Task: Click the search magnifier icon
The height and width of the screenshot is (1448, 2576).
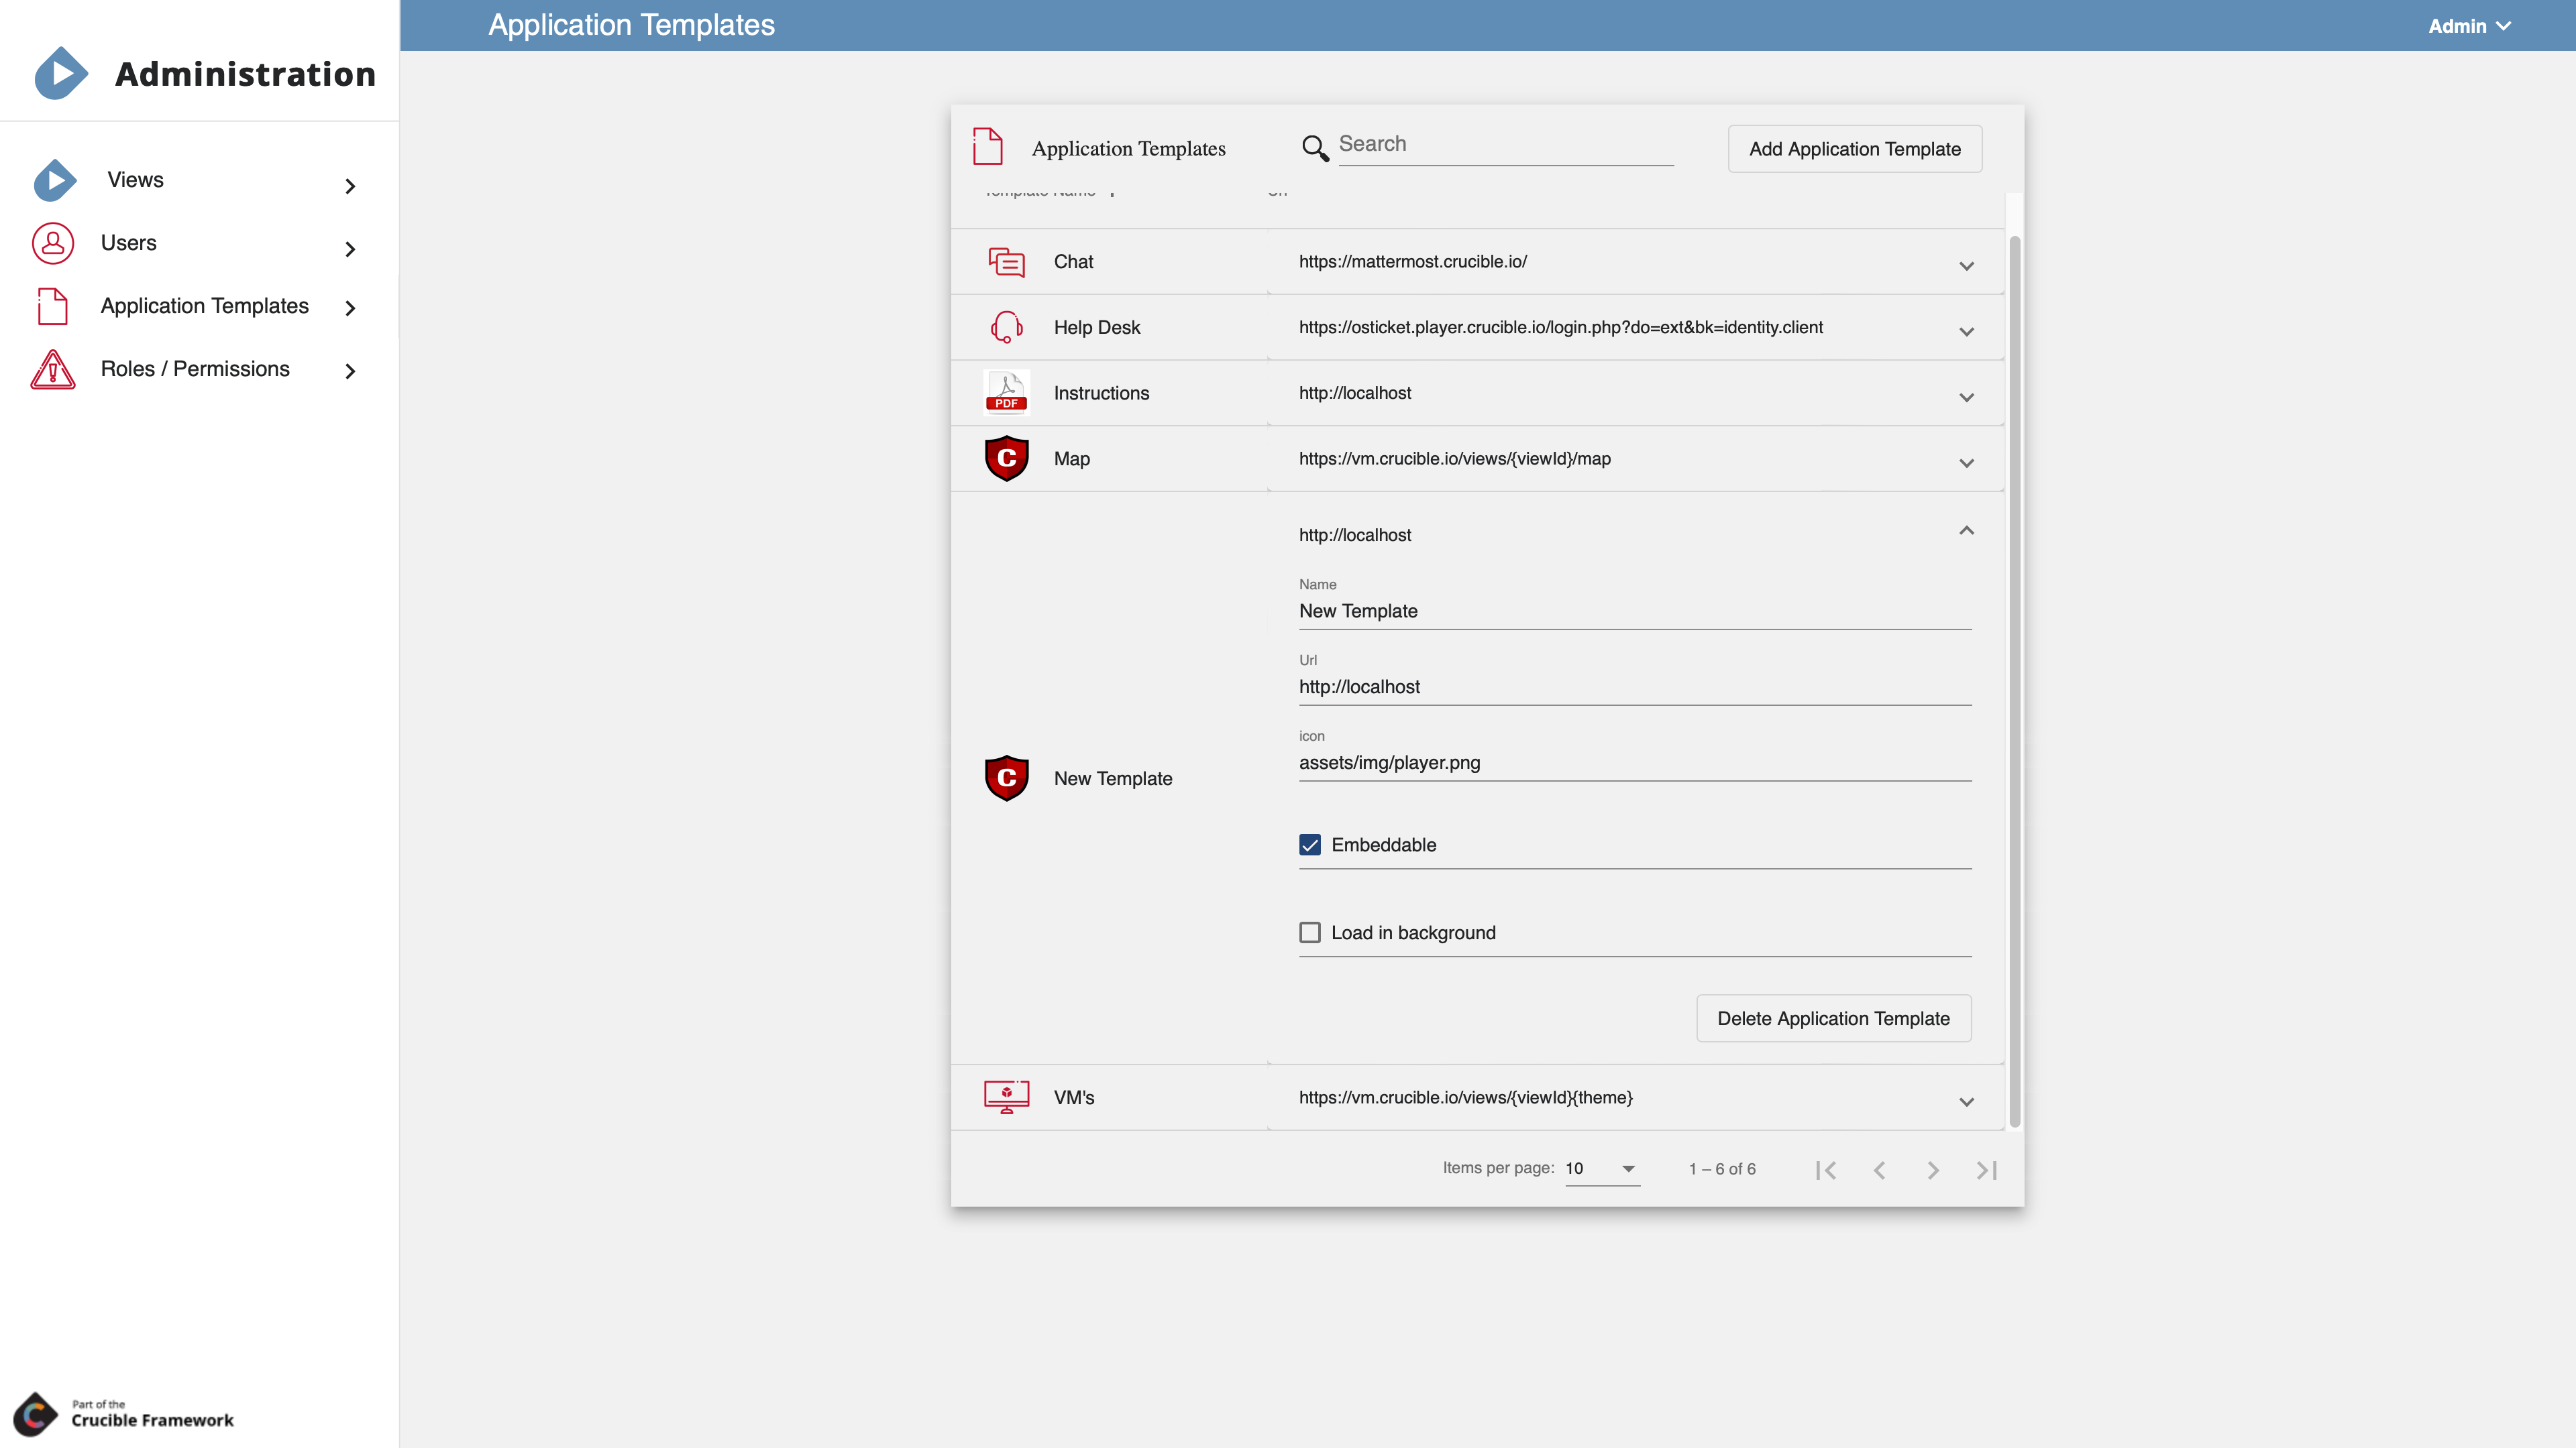Action: click(1314, 147)
